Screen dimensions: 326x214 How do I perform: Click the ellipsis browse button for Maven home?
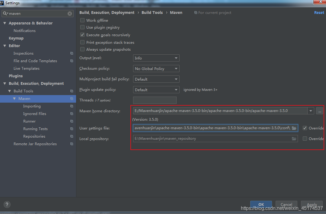(x=320, y=111)
